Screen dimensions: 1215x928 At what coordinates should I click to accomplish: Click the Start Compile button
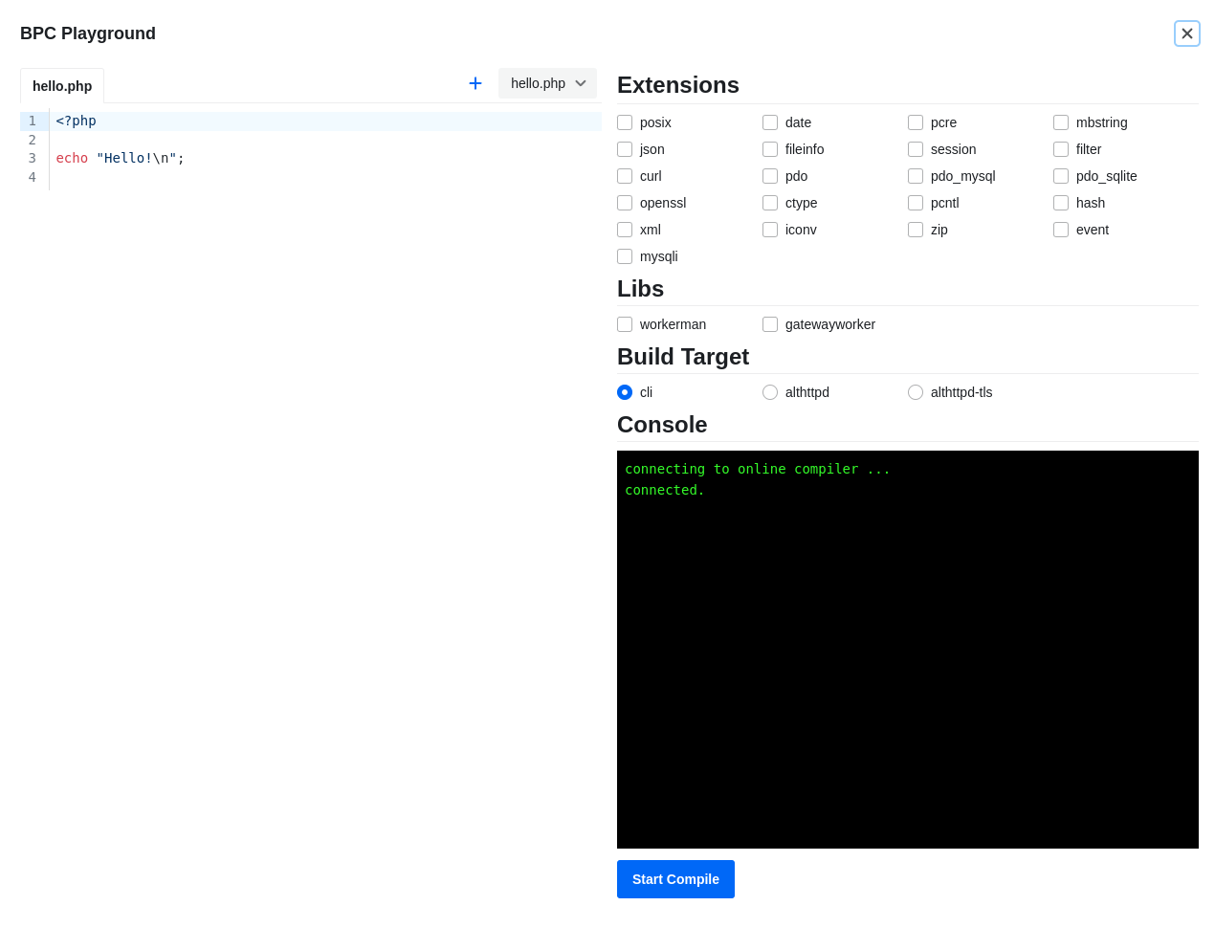[x=675, y=879]
